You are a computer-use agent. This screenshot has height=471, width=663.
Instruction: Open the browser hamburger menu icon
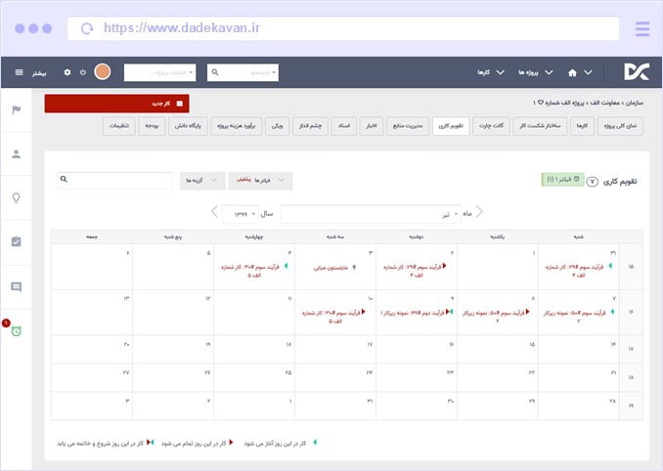(x=642, y=28)
